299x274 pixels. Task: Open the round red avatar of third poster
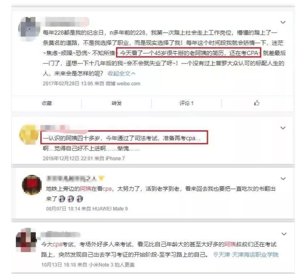32,185
